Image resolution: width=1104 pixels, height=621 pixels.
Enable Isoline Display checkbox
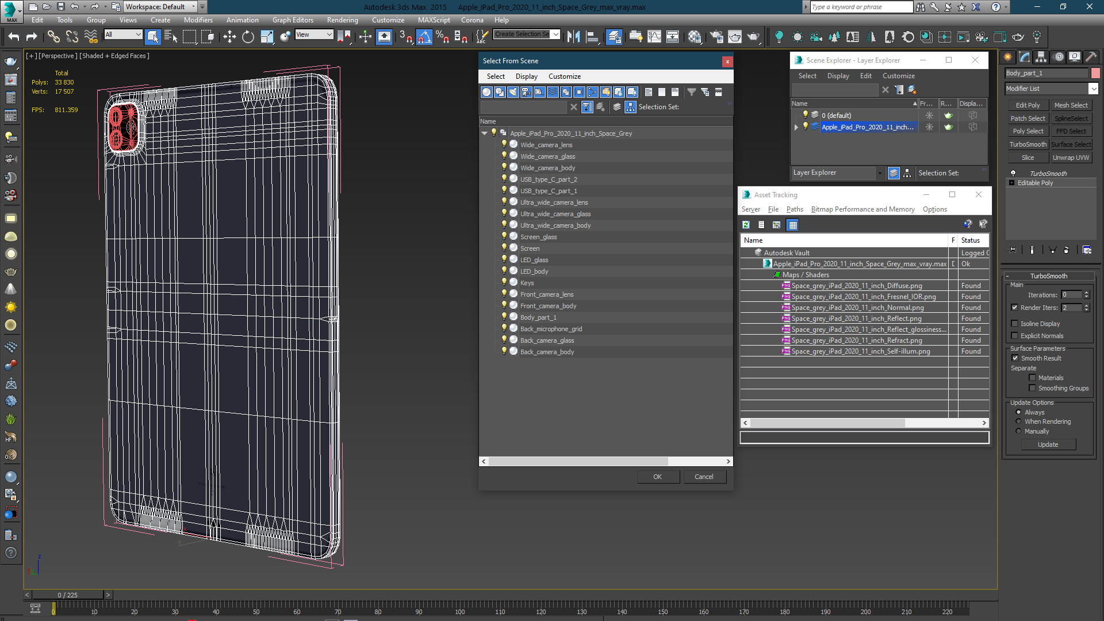click(1015, 324)
